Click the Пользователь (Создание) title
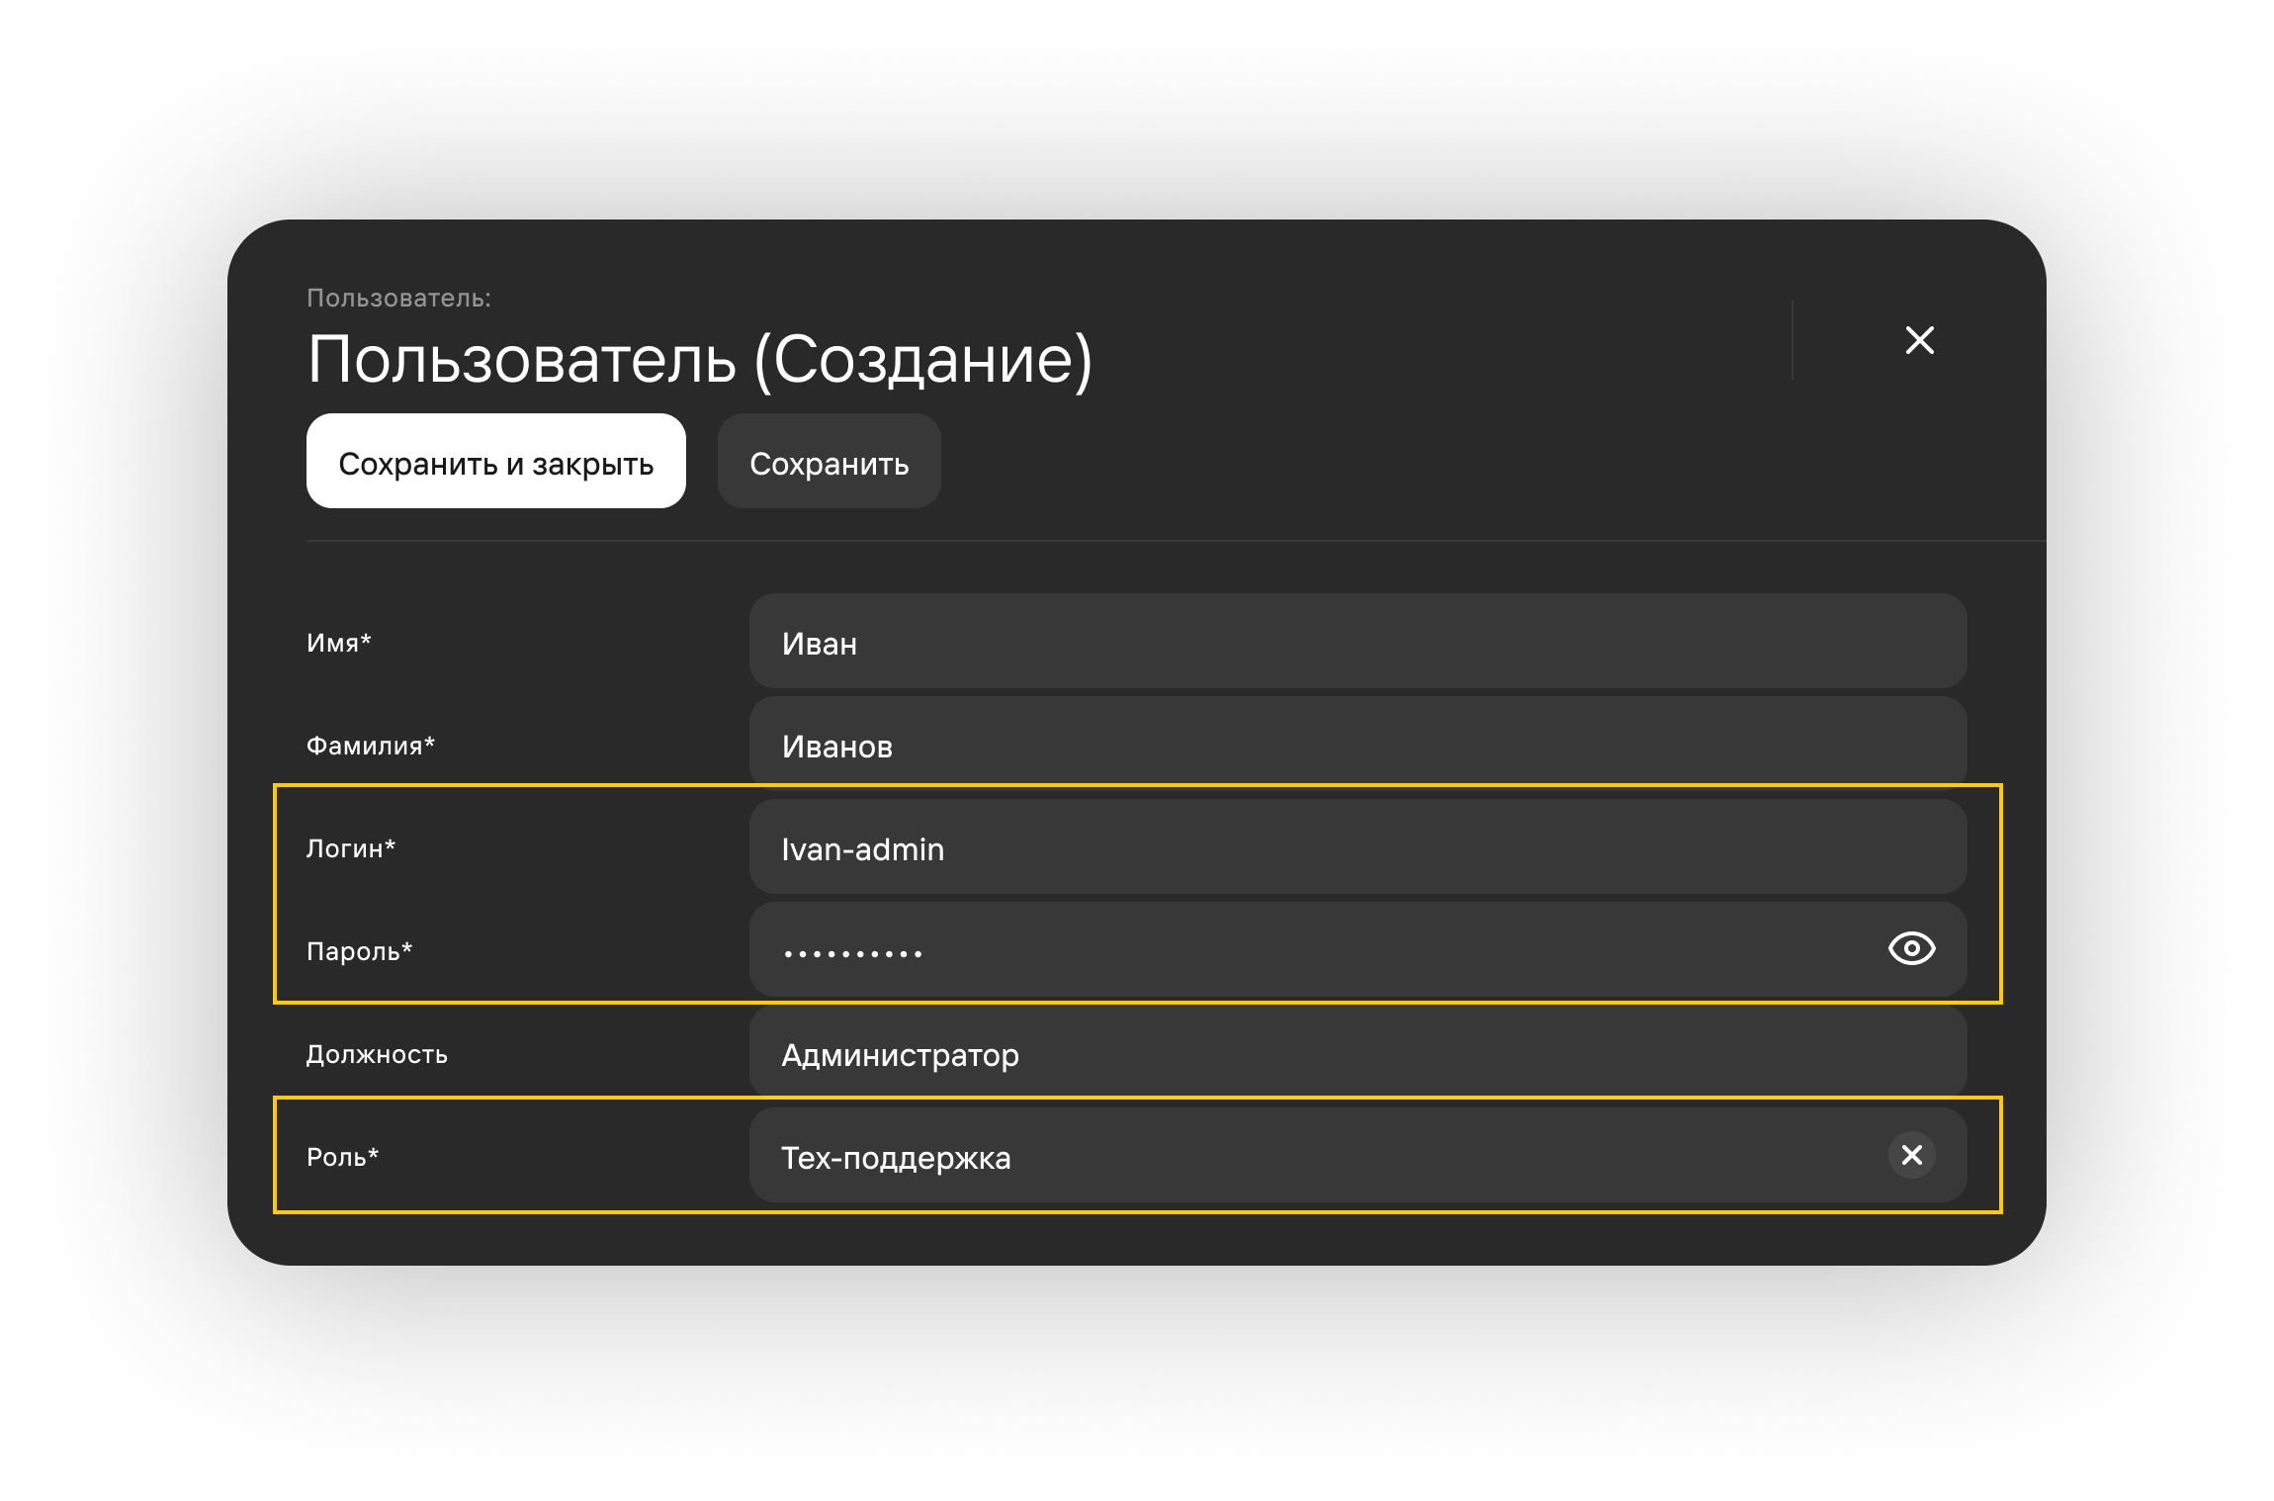The width and height of the screenshot is (2274, 1501). (699, 359)
